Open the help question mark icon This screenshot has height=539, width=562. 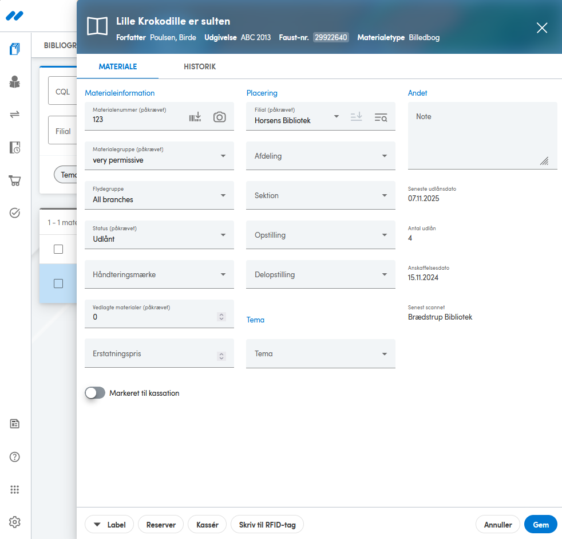15,457
